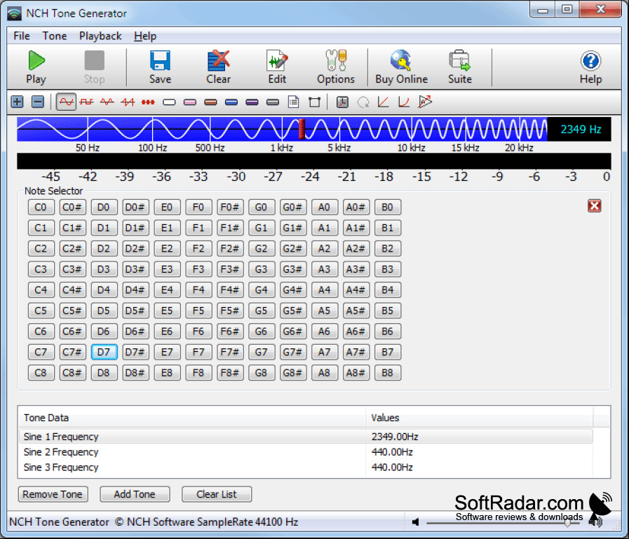Select note C4 in Note Selector
629x539 pixels.
click(x=41, y=290)
